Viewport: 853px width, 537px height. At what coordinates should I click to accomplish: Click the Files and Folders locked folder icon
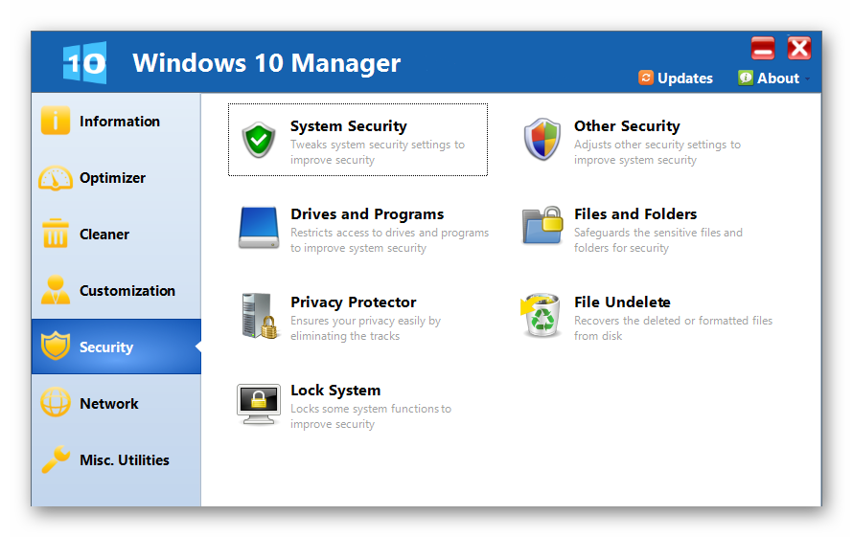[542, 226]
